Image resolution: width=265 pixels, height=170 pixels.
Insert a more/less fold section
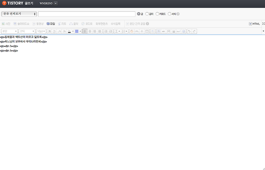(169, 31)
